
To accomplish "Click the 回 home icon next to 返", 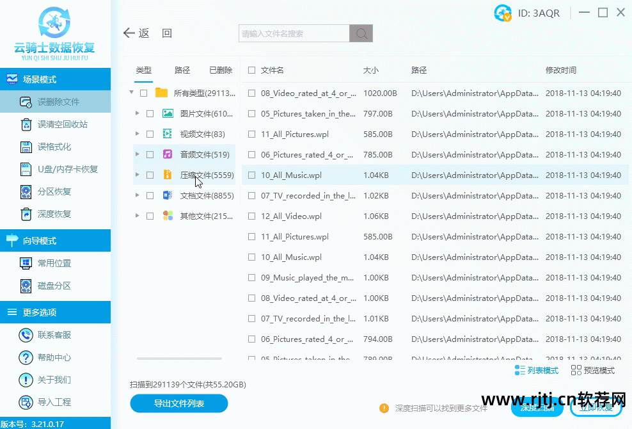I will [x=167, y=33].
